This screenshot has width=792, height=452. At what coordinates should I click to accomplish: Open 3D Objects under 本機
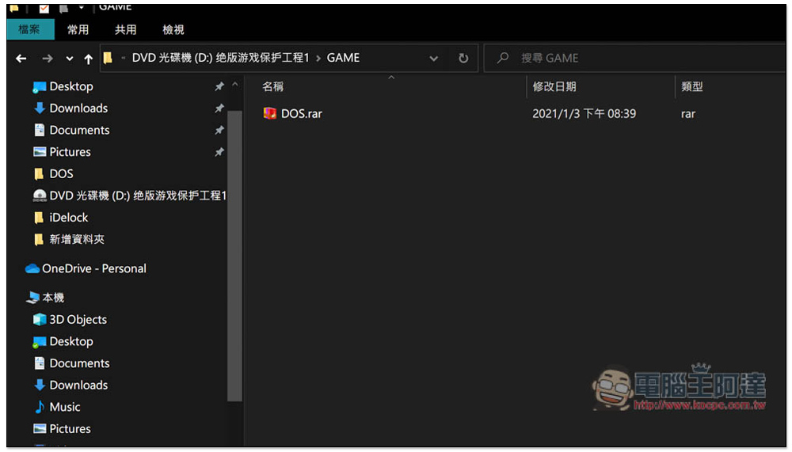click(x=78, y=320)
